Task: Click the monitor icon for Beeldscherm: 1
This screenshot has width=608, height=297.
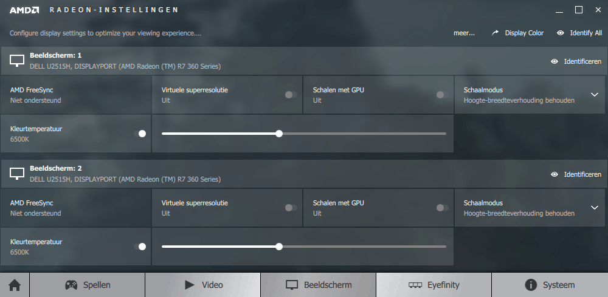Action: tap(17, 60)
